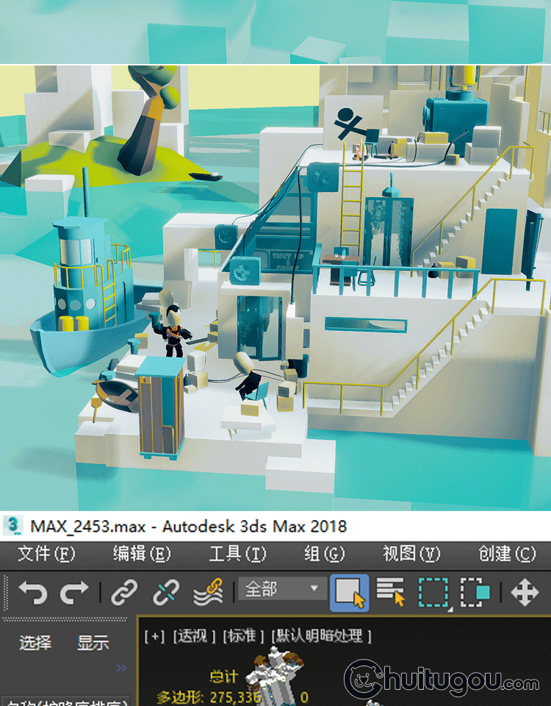Open the 视图(V) menu
This screenshot has width=551, height=706.
[411, 554]
